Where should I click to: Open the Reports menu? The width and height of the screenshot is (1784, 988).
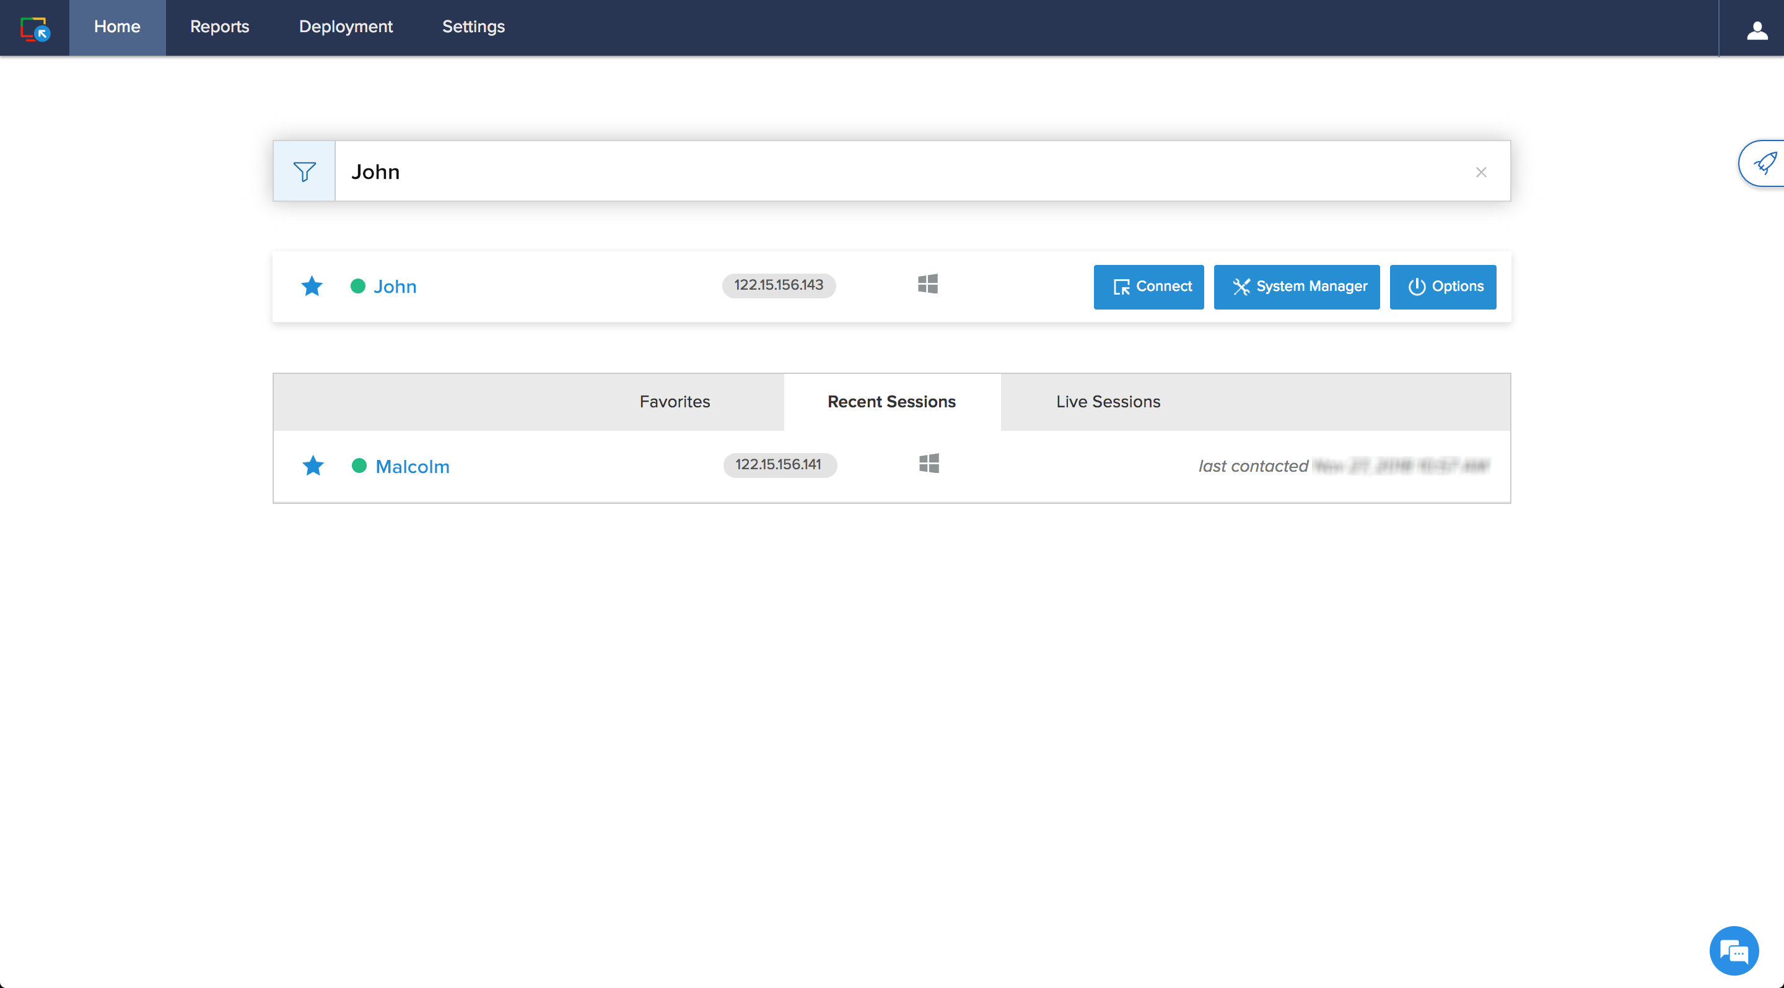[x=219, y=27]
